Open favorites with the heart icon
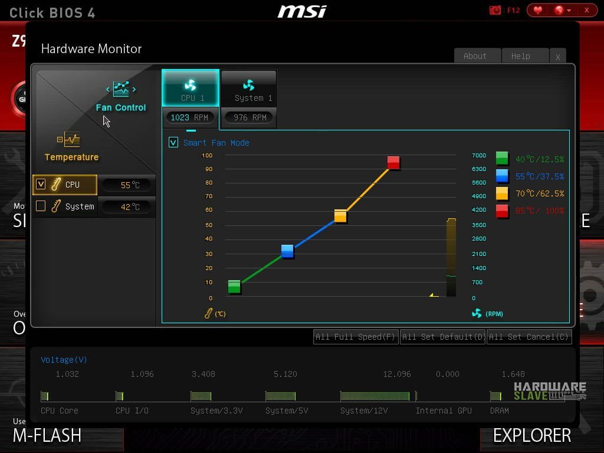Screen dimensions: 604x453 coord(538,10)
